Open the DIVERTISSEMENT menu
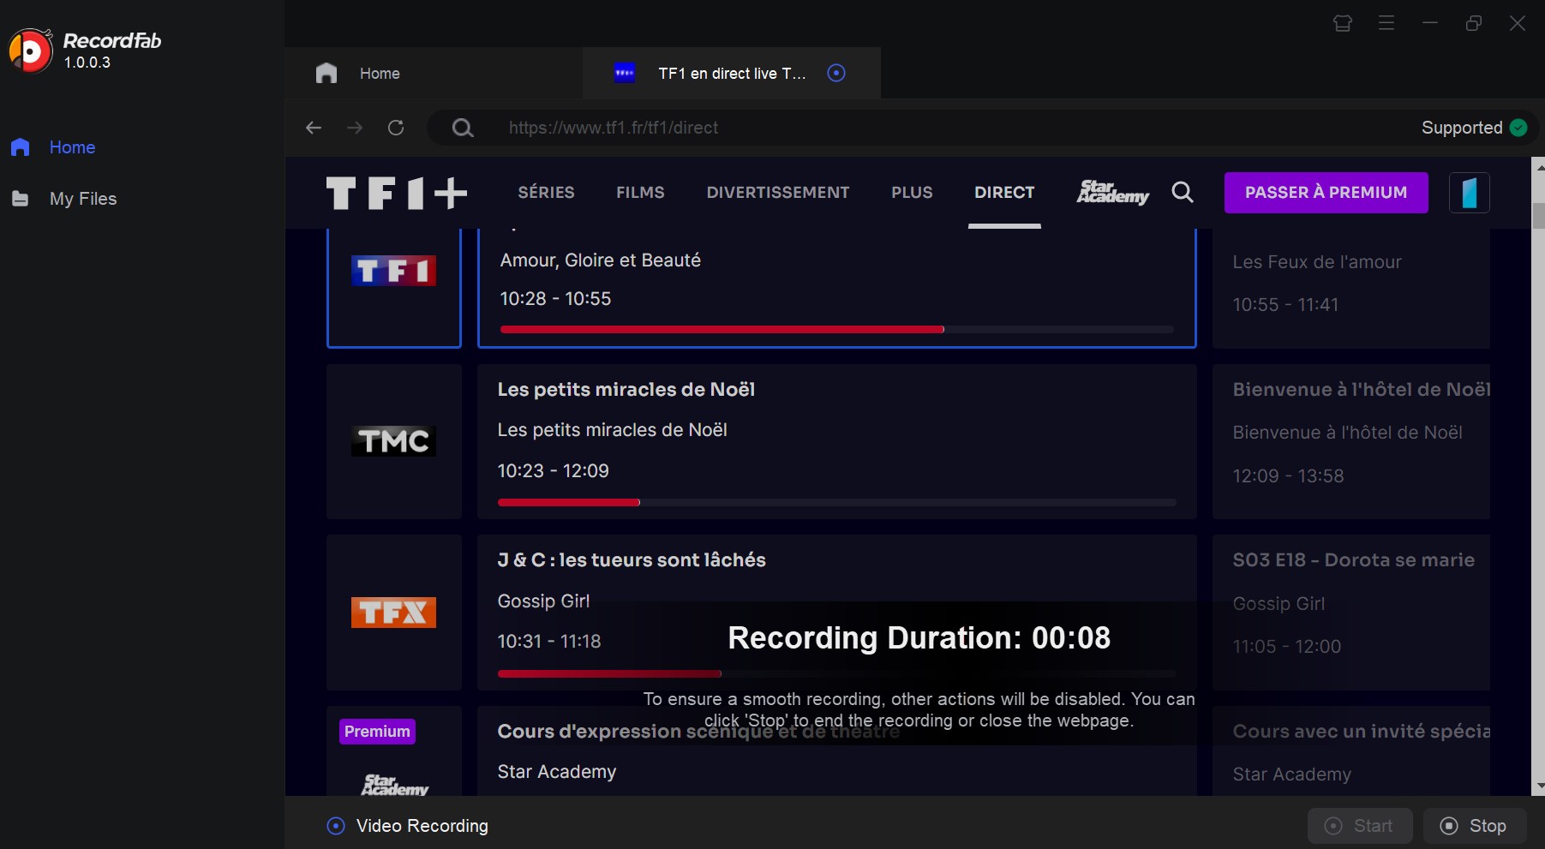The width and height of the screenshot is (1545, 849). pos(778,193)
